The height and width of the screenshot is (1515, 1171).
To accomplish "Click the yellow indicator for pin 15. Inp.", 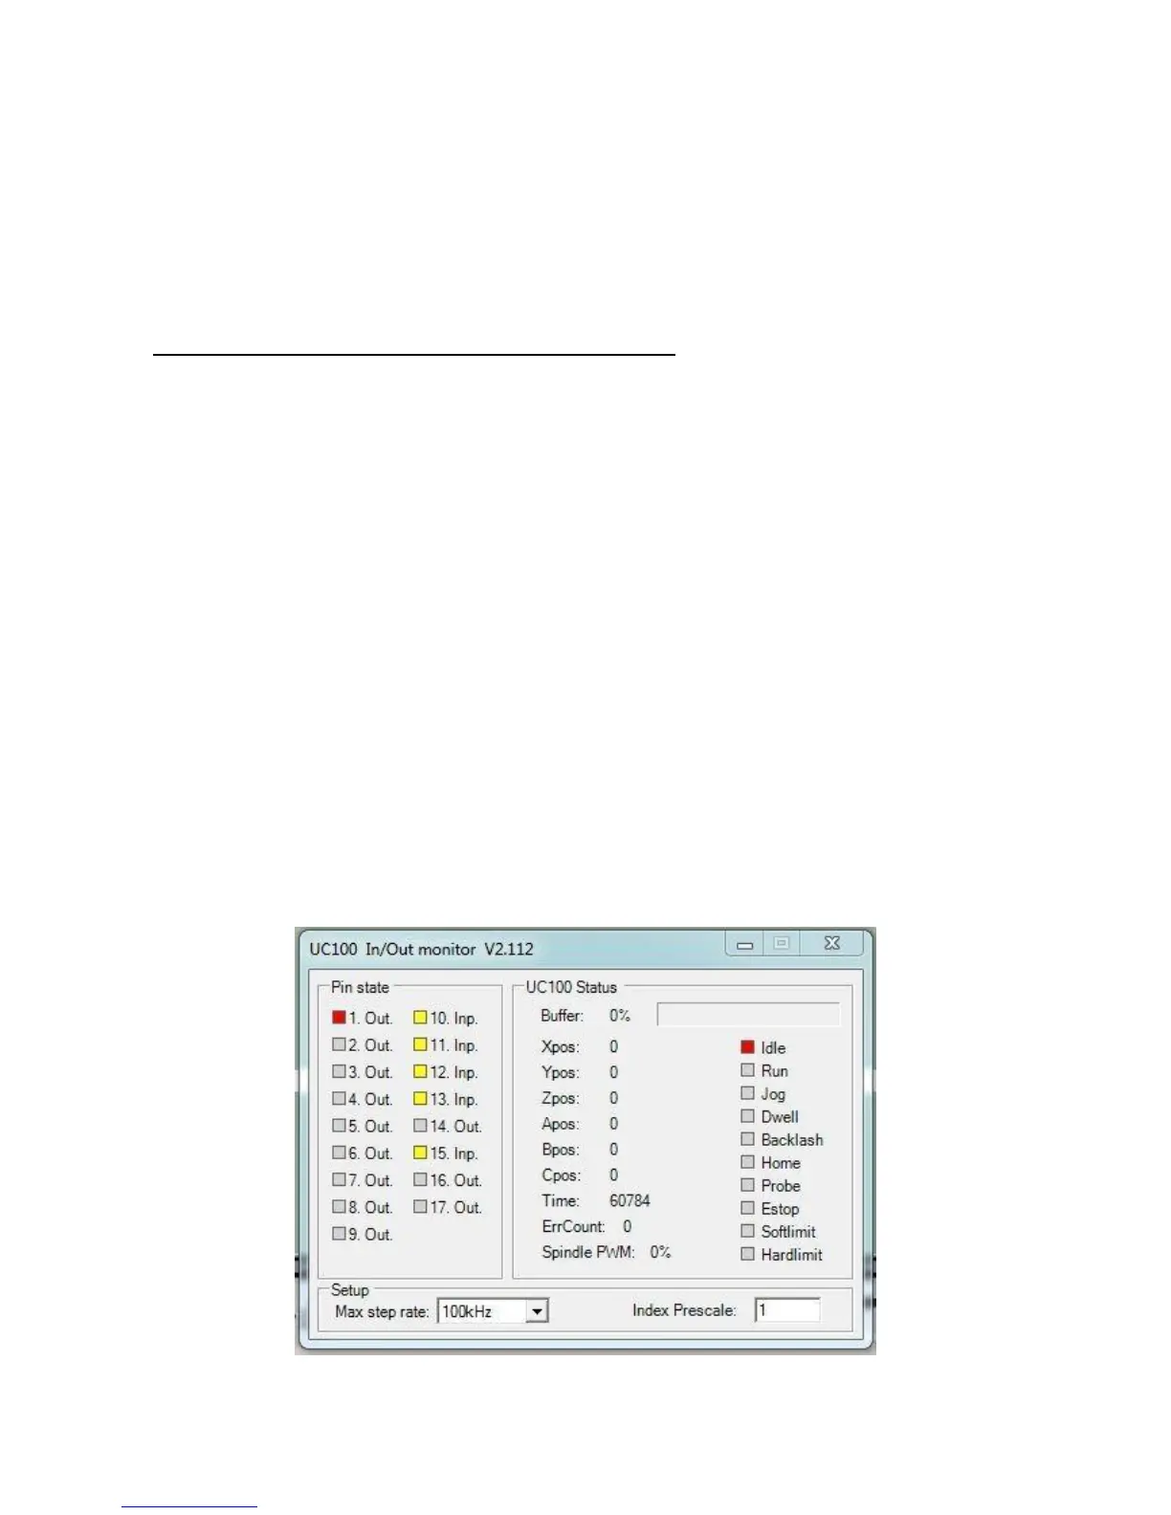I will [x=420, y=1152].
